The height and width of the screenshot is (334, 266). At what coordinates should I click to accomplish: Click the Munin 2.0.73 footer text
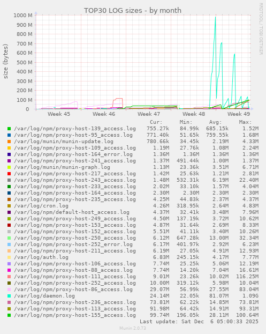click(133, 328)
